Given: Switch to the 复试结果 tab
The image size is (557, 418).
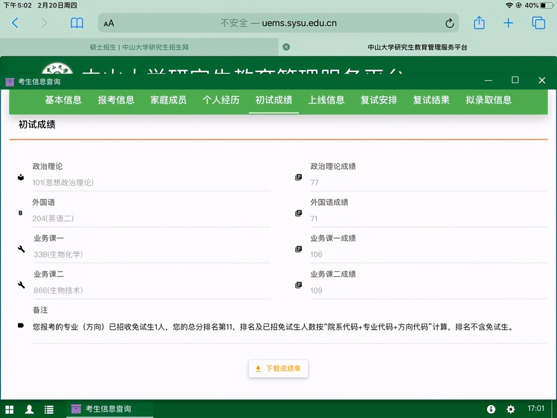Looking at the screenshot, I should tap(431, 100).
